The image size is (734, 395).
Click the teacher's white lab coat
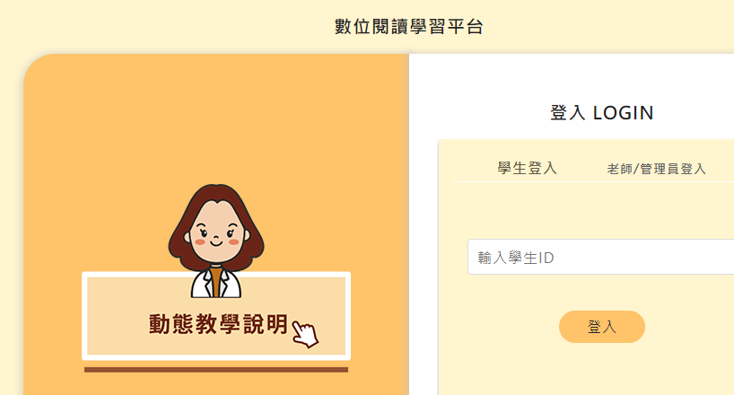point(215,285)
